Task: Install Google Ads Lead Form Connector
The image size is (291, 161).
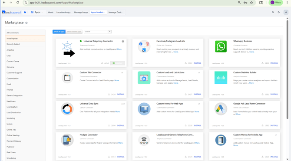Action: (x=274, y=125)
